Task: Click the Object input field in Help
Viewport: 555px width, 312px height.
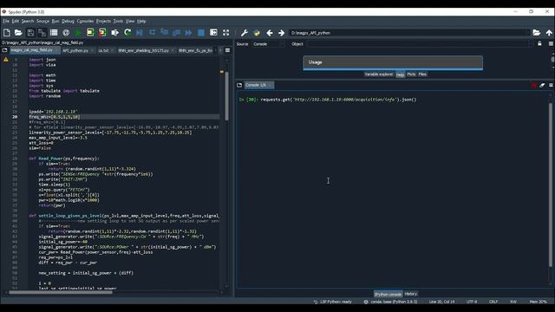Action: point(419,44)
